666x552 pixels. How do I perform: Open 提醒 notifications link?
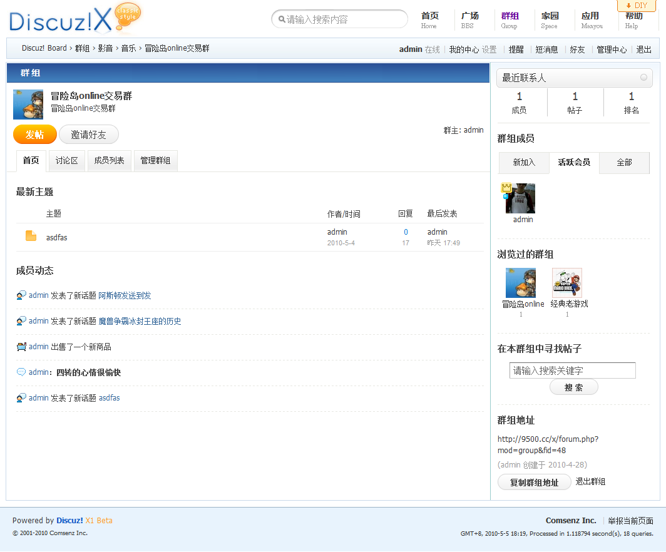[516, 49]
